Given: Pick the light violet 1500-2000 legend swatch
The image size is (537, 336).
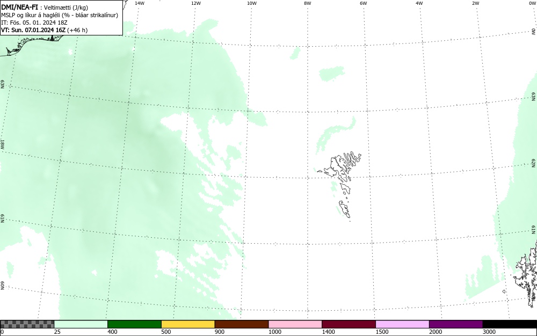Looking at the screenshot, I should 402,324.
